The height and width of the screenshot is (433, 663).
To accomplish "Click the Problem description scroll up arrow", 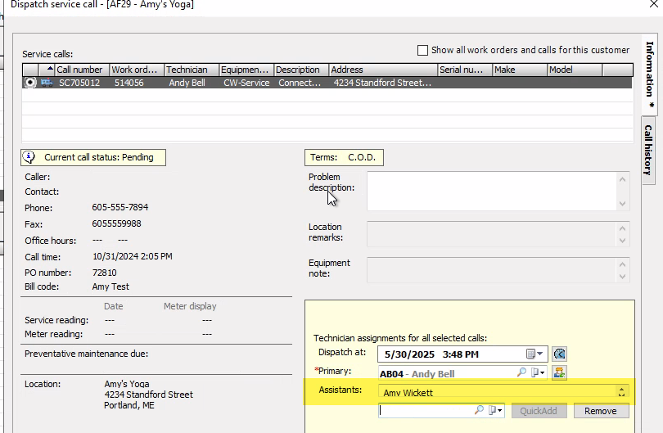I will (622, 179).
